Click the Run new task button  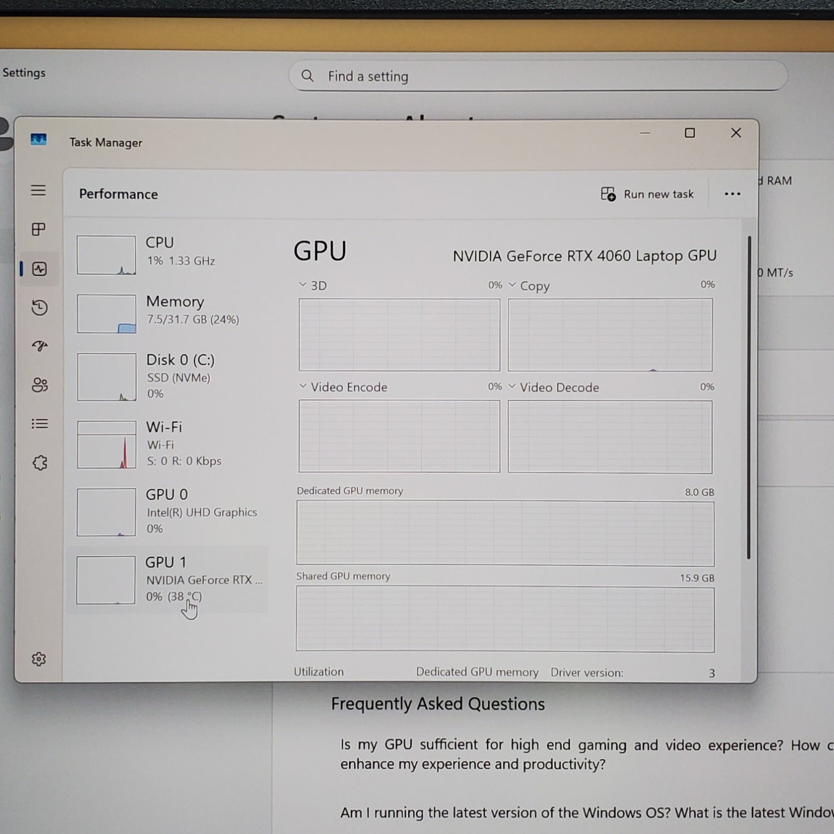647,194
